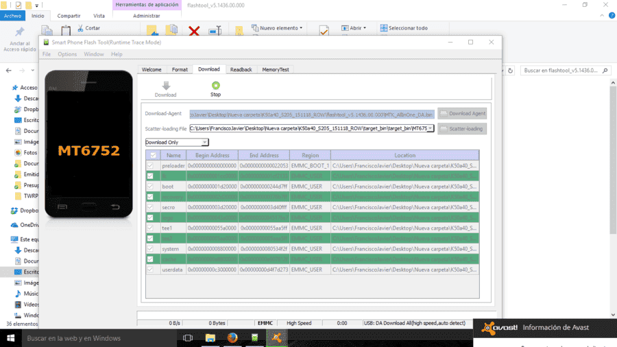Open the Abrir dropdown in Explorer ribbon
This screenshot has width=617, height=347.
pos(353,28)
